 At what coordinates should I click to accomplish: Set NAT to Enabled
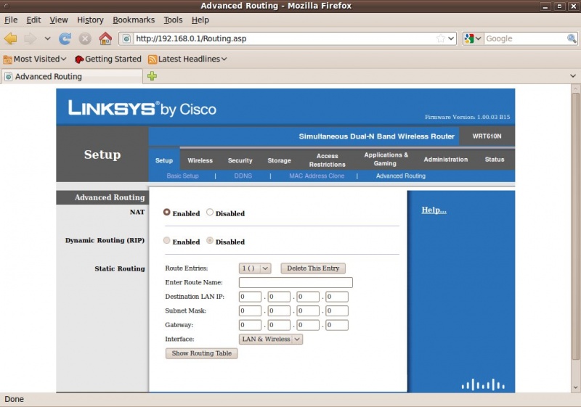[167, 213]
